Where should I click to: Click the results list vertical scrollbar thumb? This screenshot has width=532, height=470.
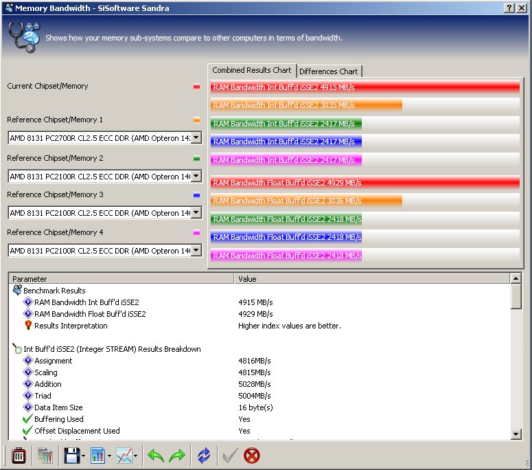(516, 296)
